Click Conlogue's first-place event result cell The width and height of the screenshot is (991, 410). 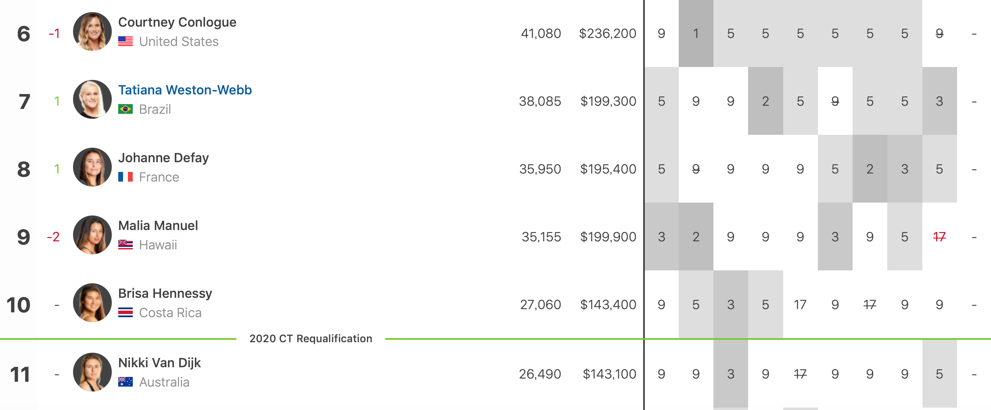pyautogui.click(x=696, y=33)
